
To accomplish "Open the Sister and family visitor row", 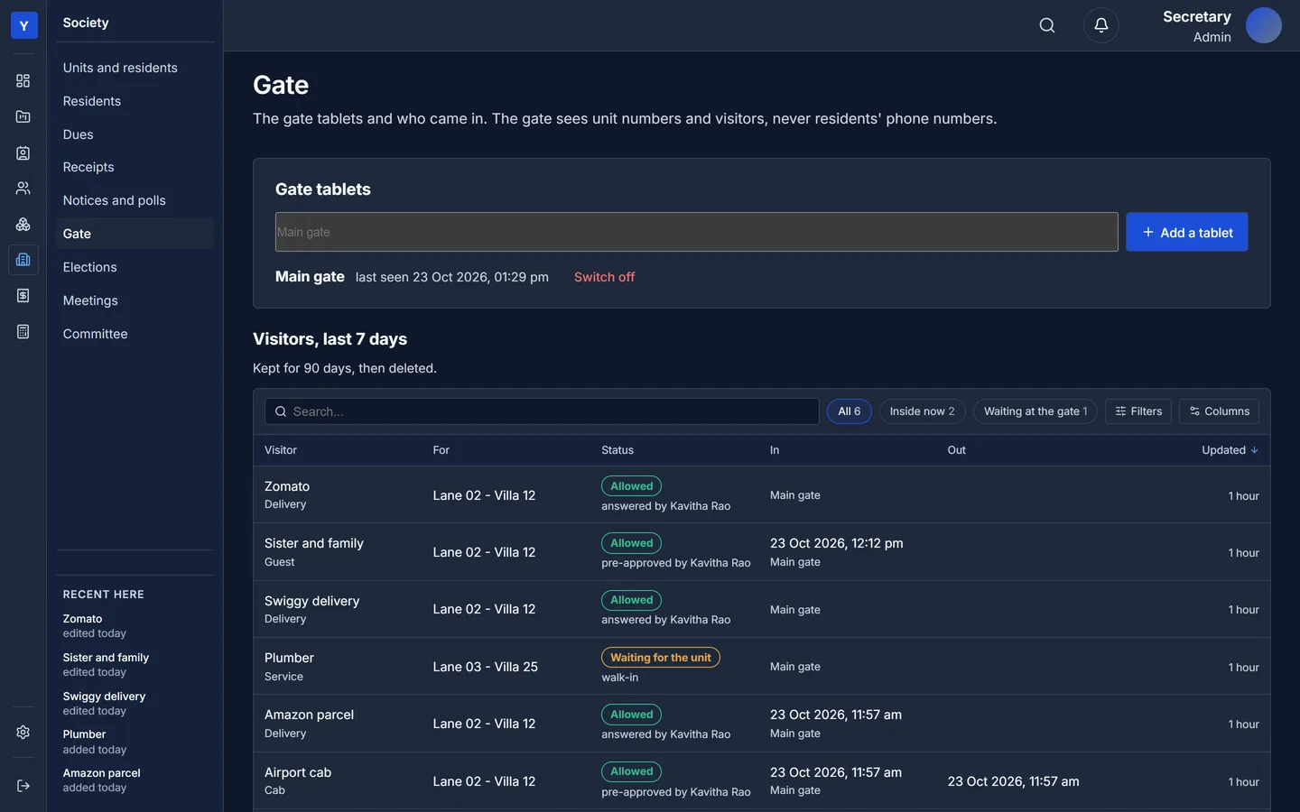I will point(762,552).
